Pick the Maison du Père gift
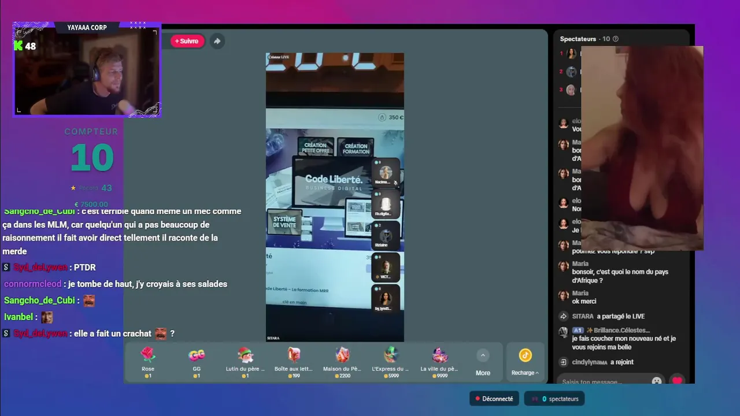The height and width of the screenshot is (416, 740). pos(342,362)
